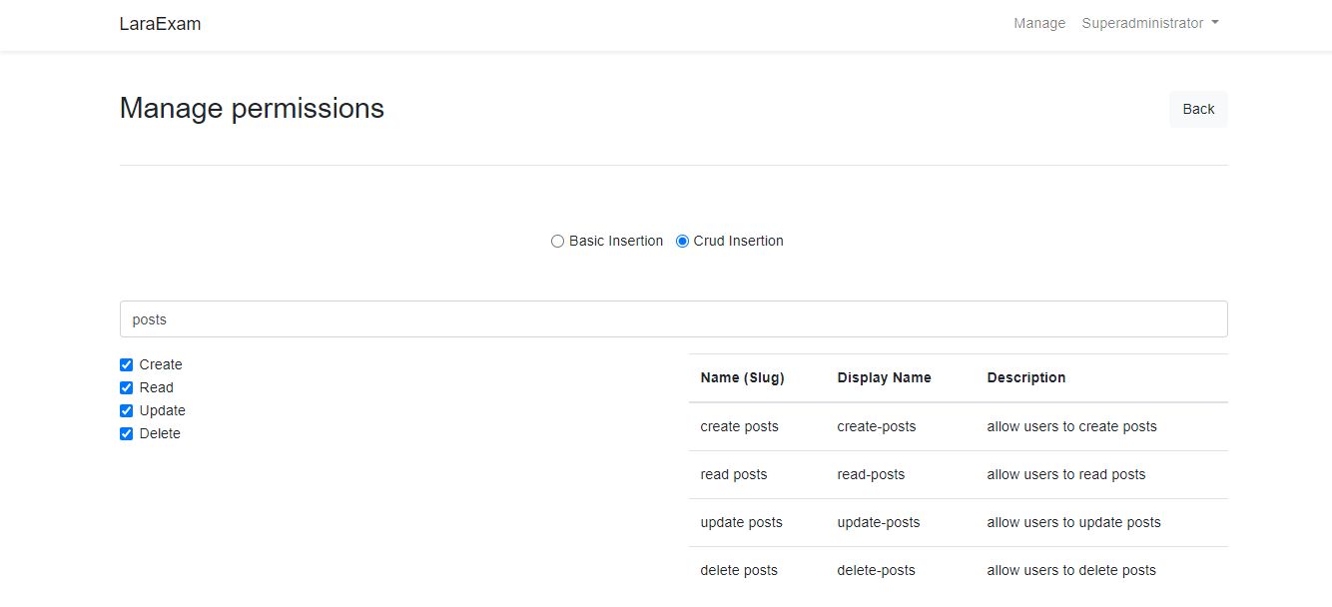Click the dropdown caret beside Superadministrator
The height and width of the screenshot is (607, 1332).
point(1215,23)
